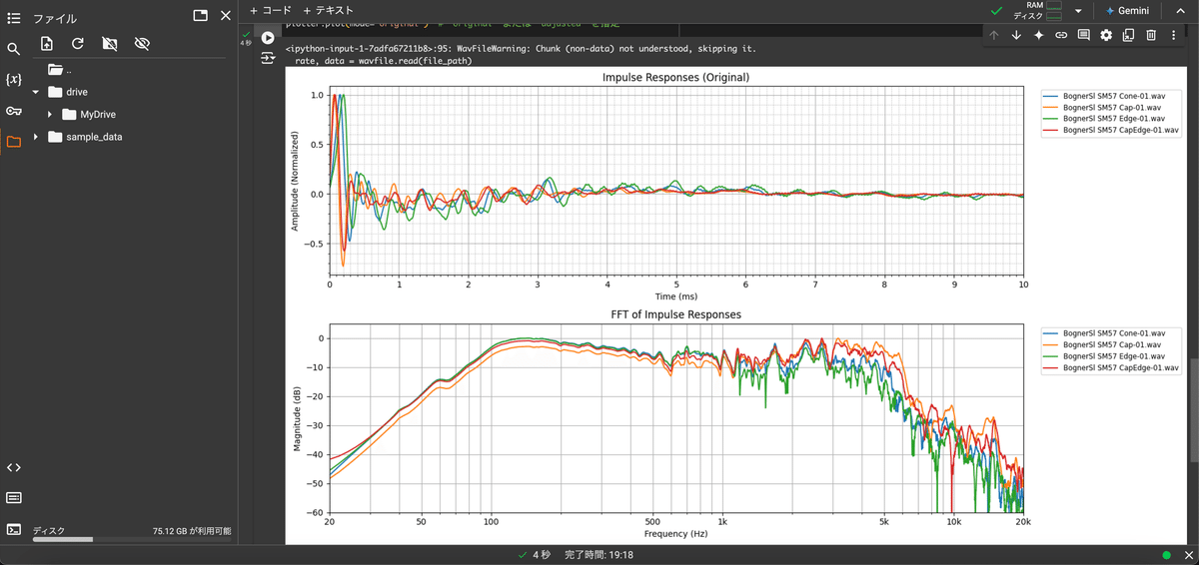Open the table of contents sidebar icon
This screenshot has width=1199, height=565.
[x=13, y=18]
